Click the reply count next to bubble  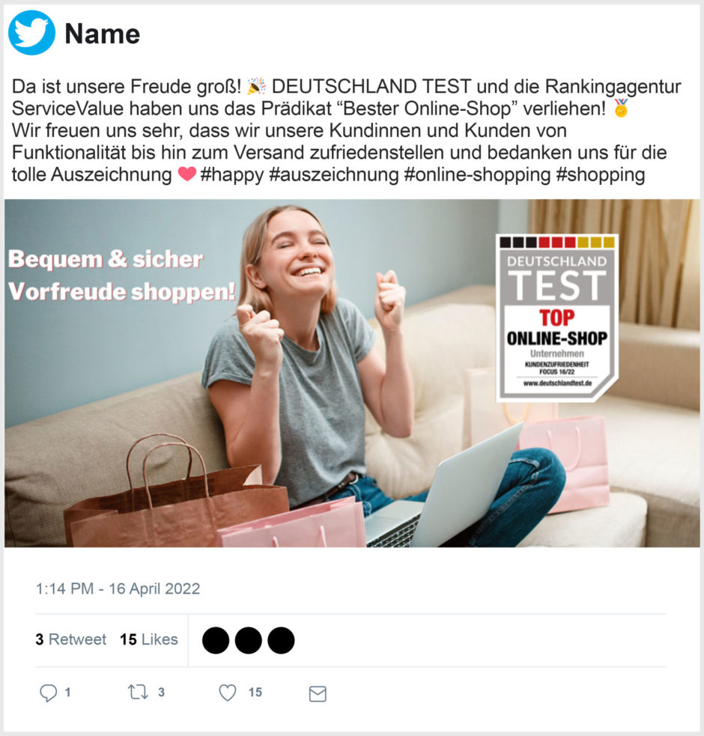point(67,693)
